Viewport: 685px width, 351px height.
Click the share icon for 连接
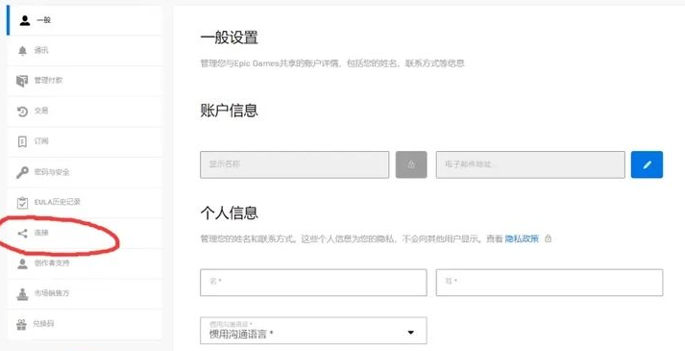coord(22,234)
